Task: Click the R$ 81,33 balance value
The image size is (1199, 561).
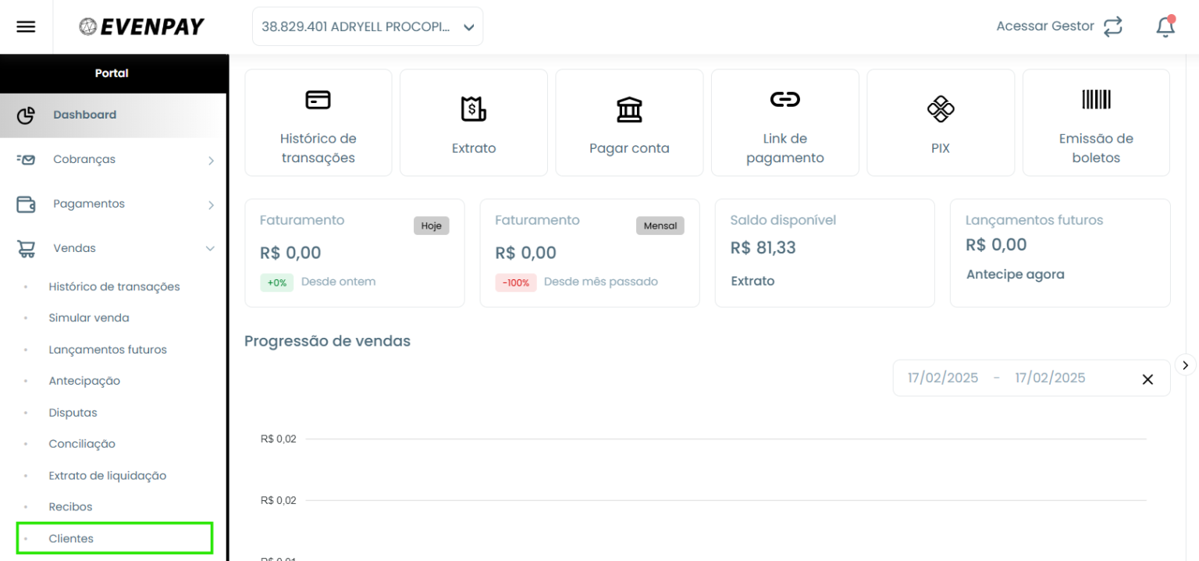Action: (763, 248)
